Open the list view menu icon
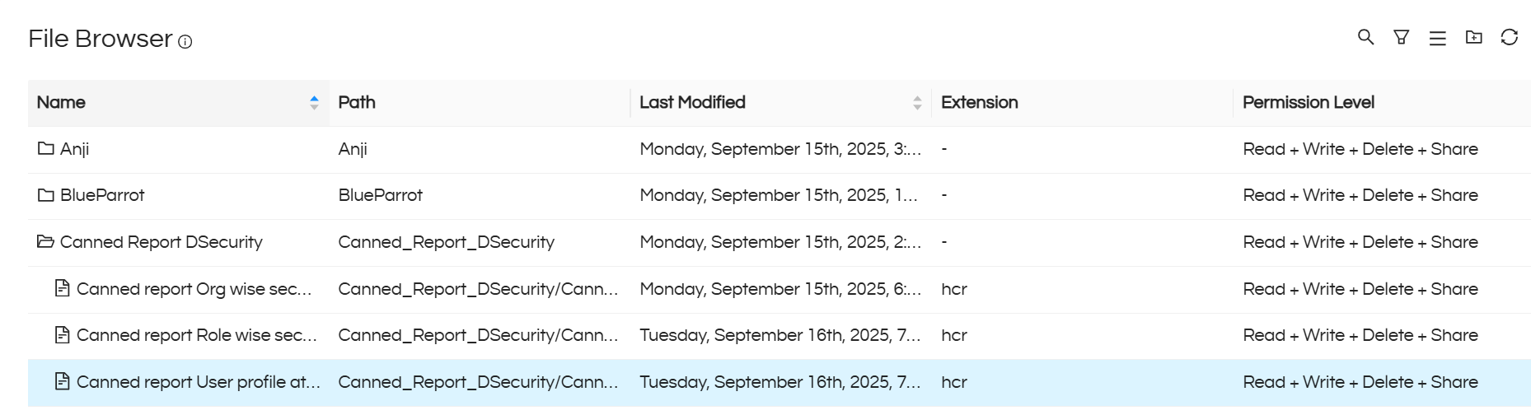Image resolution: width=1531 pixels, height=415 pixels. click(x=1437, y=38)
